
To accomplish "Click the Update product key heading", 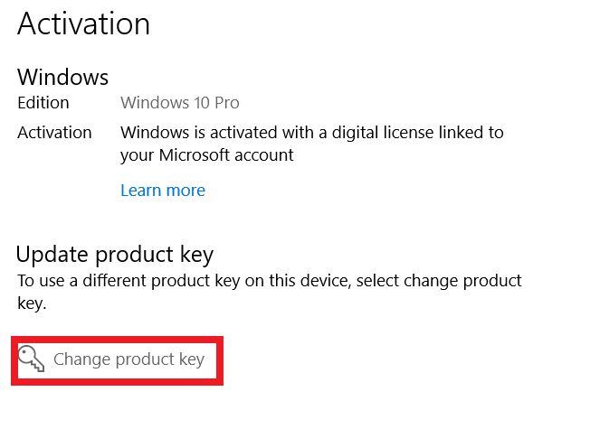I will (115, 255).
